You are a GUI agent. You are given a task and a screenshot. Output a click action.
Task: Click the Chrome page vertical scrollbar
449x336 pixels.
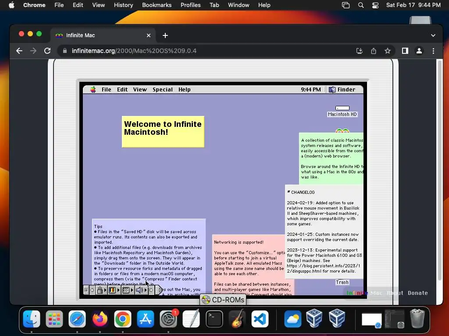(439, 170)
